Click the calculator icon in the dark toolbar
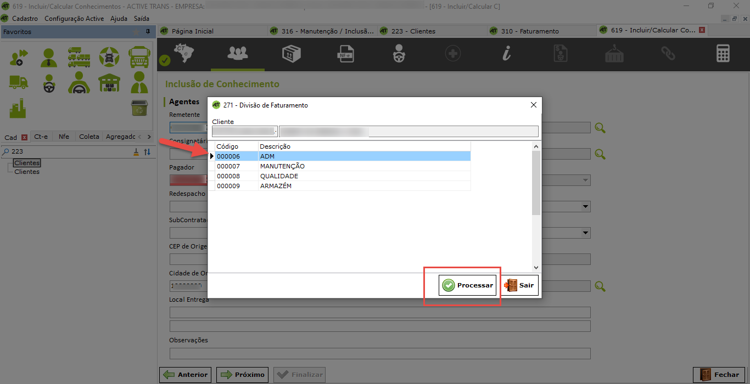 pyautogui.click(x=723, y=54)
